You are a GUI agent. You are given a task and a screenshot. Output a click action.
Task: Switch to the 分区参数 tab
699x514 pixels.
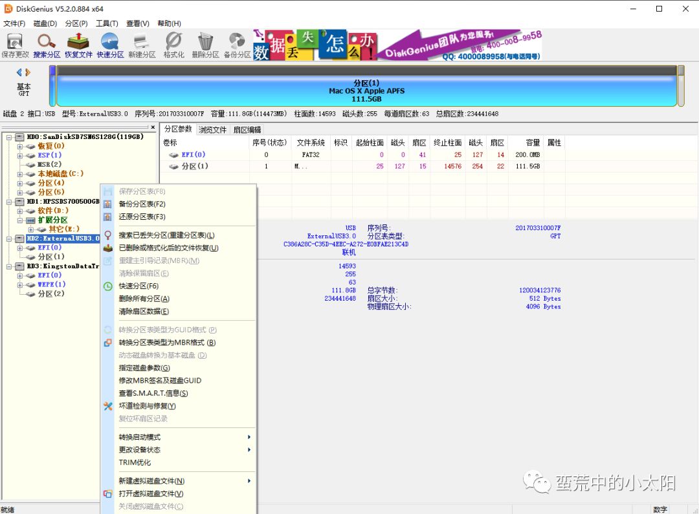(178, 129)
